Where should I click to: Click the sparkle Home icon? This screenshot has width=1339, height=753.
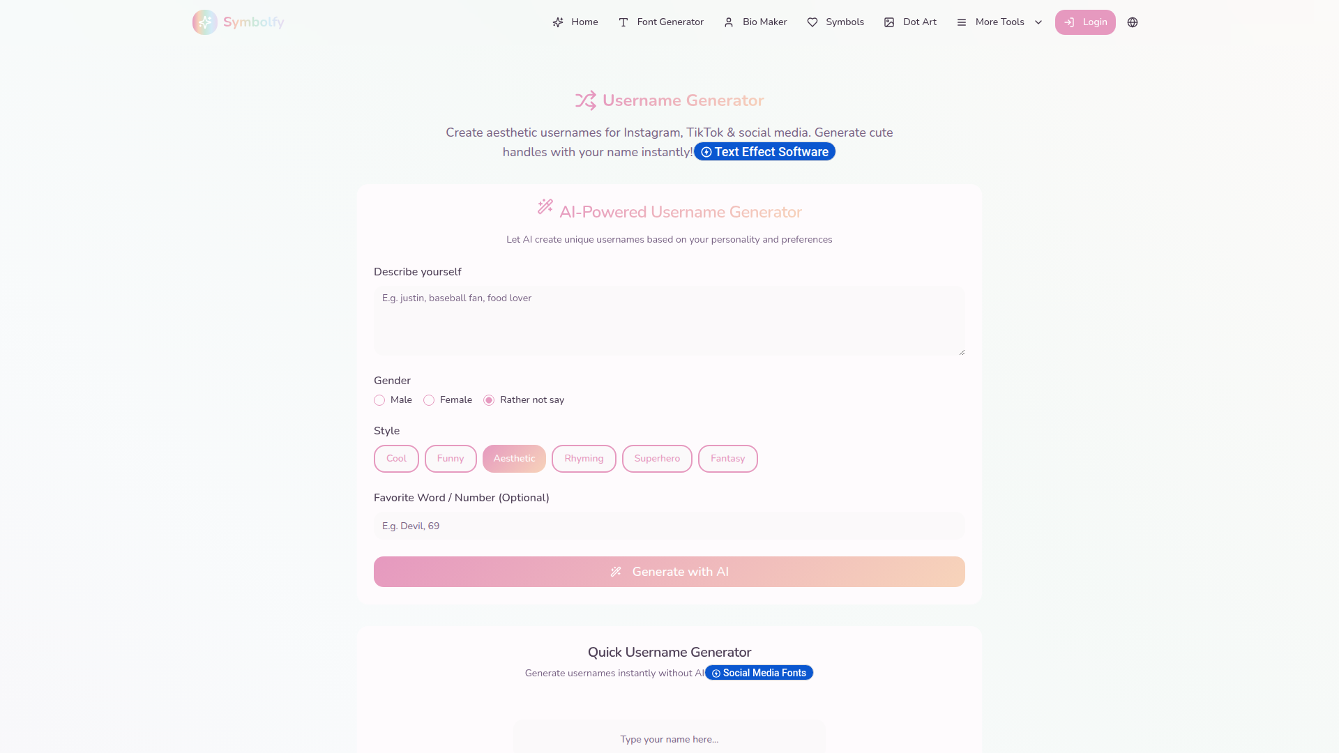pyautogui.click(x=558, y=22)
